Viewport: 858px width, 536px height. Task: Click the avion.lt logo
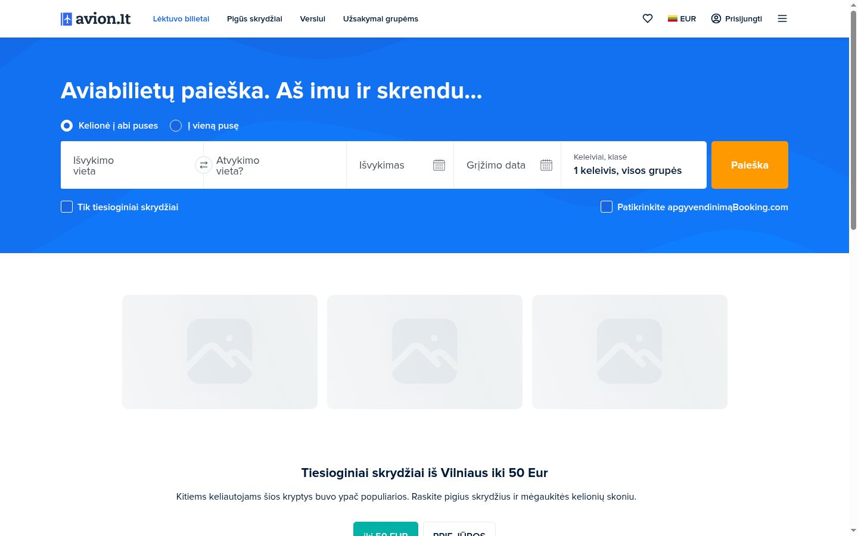(95, 18)
